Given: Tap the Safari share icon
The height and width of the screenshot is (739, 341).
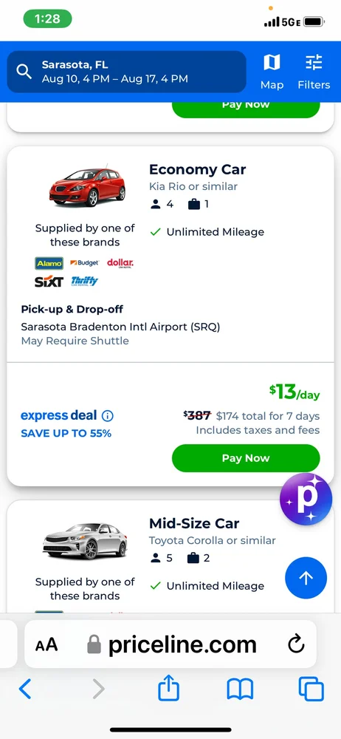Looking at the screenshot, I should pyautogui.click(x=168, y=689).
